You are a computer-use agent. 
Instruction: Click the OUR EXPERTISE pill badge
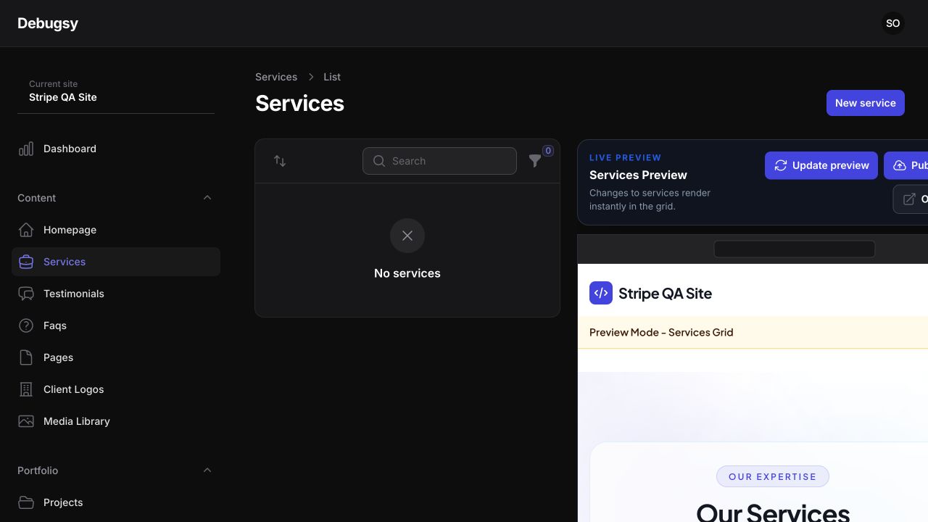773,476
